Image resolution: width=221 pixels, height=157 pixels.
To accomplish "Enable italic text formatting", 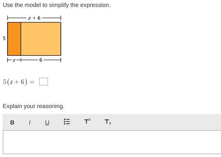I will pyautogui.click(x=30, y=123).
